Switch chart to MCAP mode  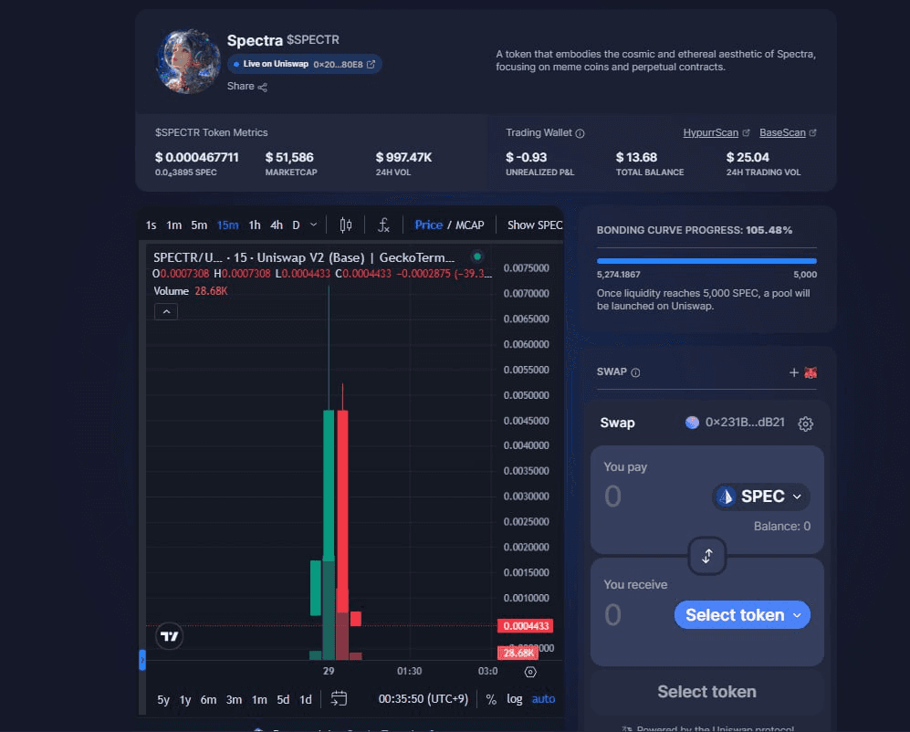pyautogui.click(x=469, y=225)
